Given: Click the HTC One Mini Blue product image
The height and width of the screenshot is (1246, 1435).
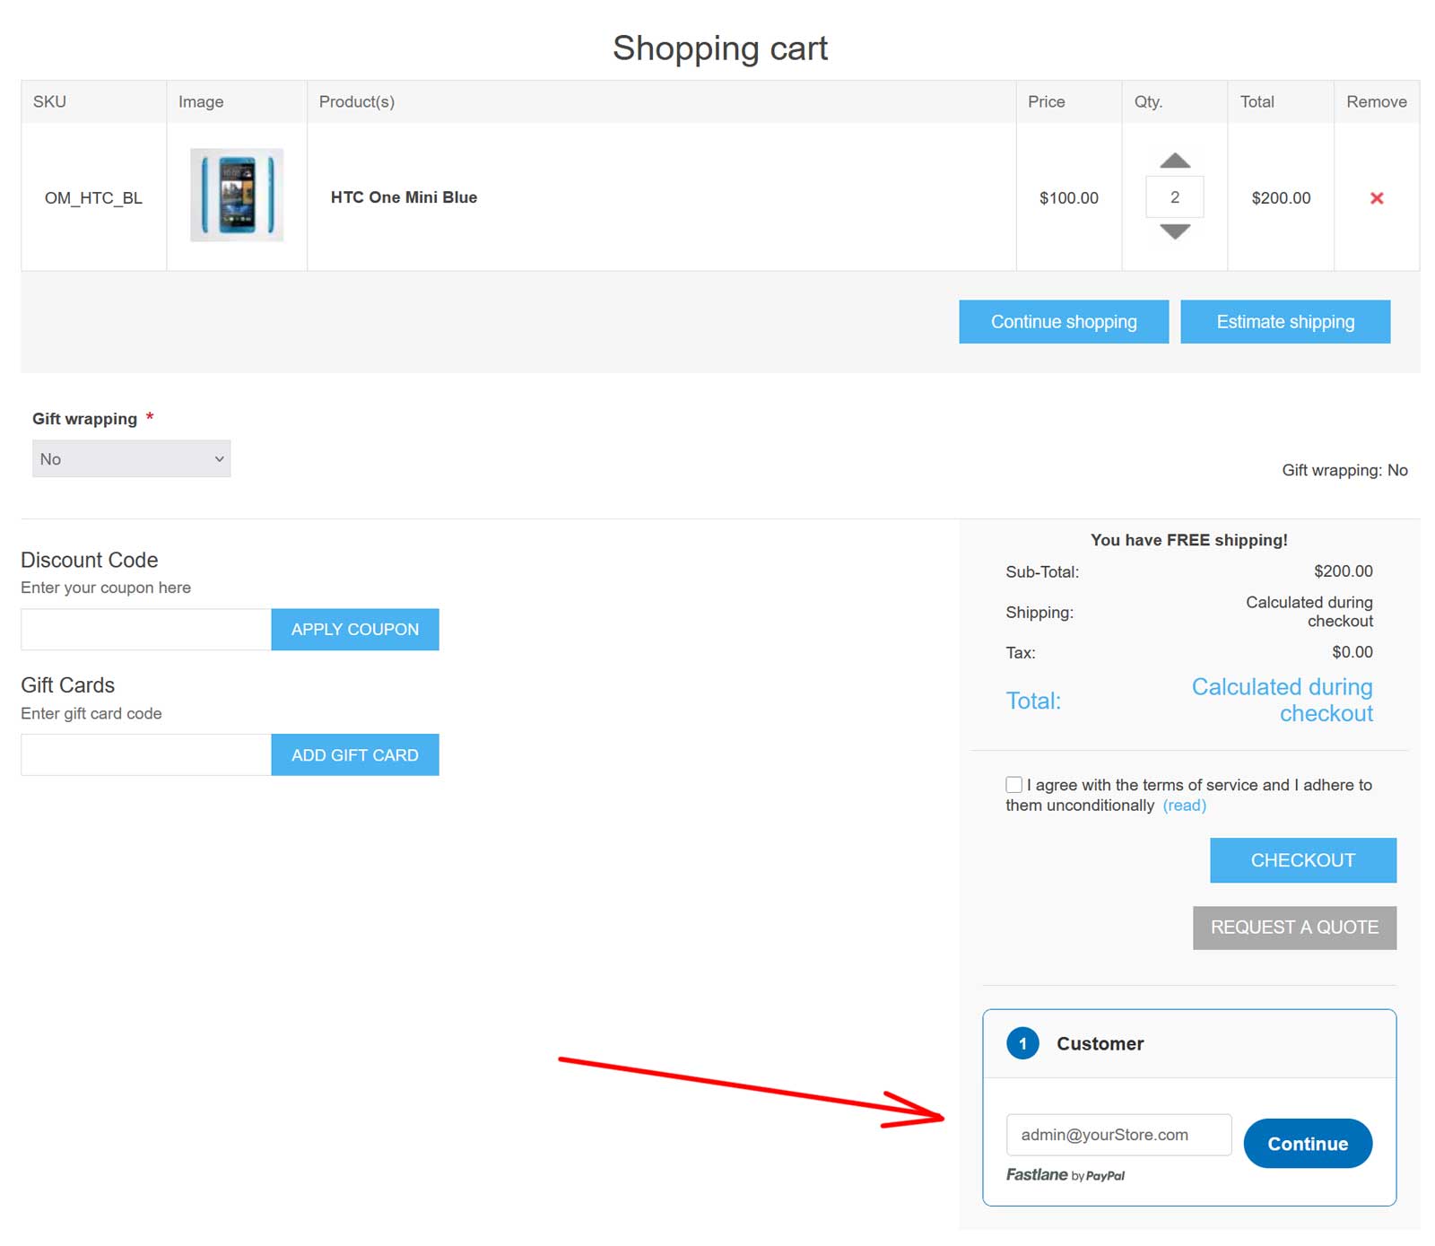Looking at the screenshot, I should (236, 196).
